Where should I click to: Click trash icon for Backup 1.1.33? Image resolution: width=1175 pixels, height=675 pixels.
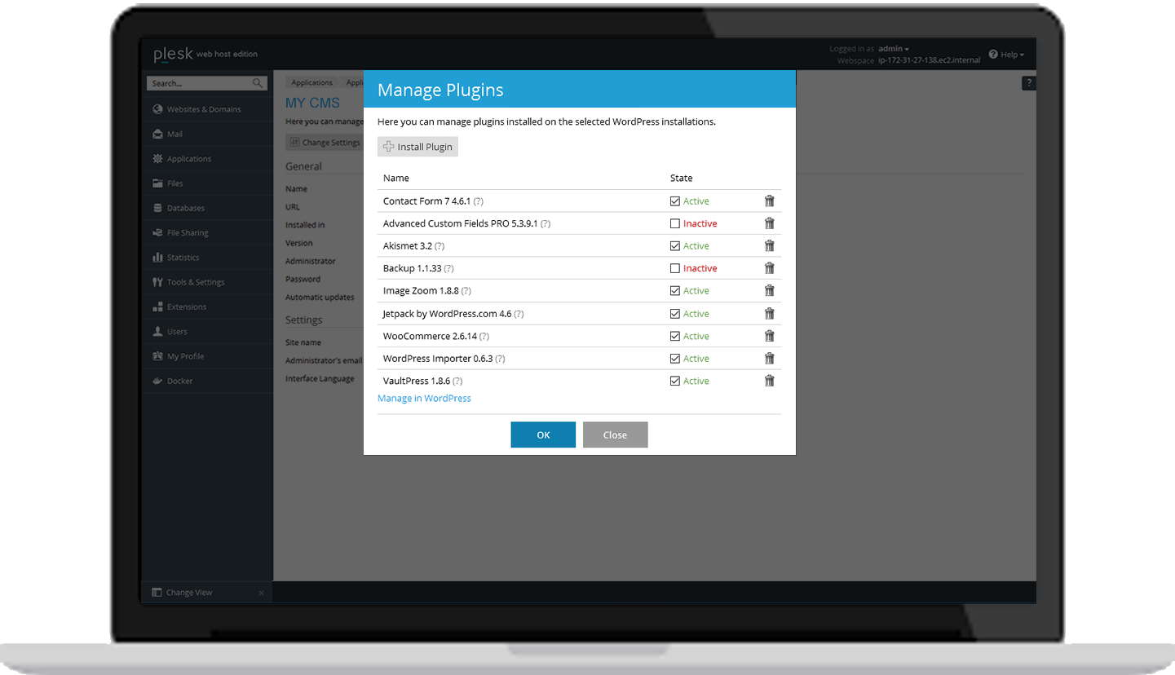pyautogui.click(x=769, y=268)
